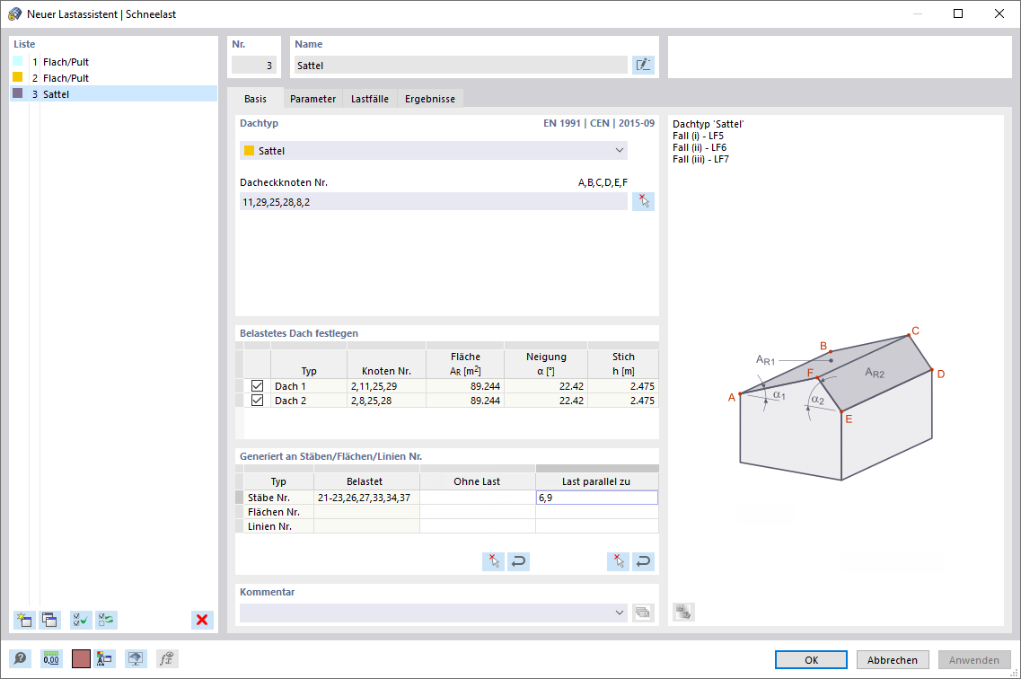Click the yellow swatch of list item 2
1021x679 pixels.
point(18,77)
